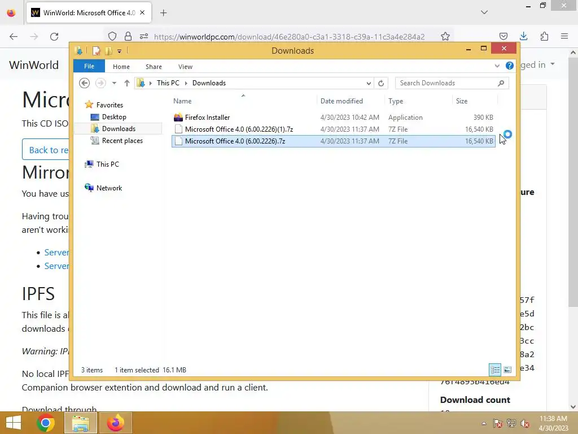Close the WinWorld browser tab
The image size is (578, 434).
[x=142, y=12]
